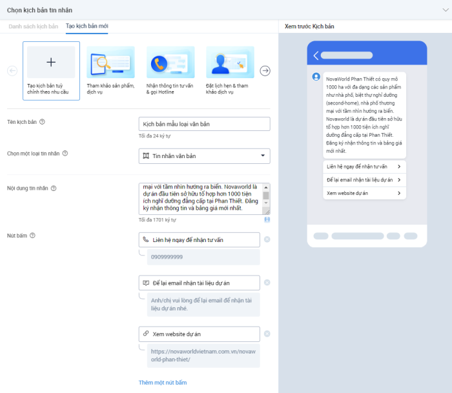
Task: Select Tạo kịch bản tuỳ chỉnh template card
Action: click(x=51, y=71)
